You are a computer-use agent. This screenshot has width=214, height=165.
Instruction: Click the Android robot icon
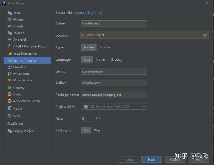point(10,40)
